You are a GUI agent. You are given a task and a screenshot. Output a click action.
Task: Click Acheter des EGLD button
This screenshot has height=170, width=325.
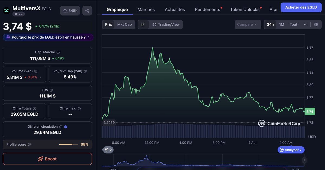coord(301,7)
